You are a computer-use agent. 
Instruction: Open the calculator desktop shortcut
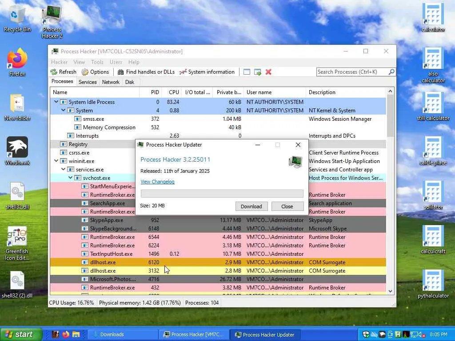point(433,17)
